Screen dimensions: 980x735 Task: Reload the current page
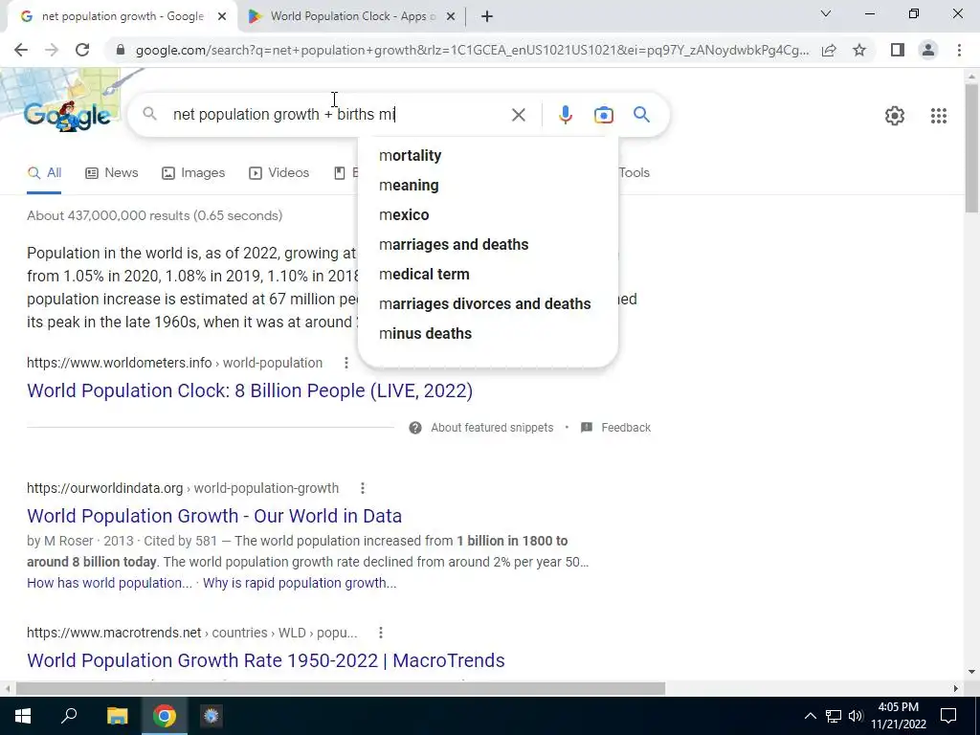tap(82, 50)
